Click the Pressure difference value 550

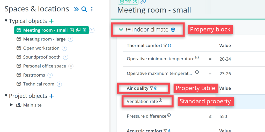pos(223,116)
